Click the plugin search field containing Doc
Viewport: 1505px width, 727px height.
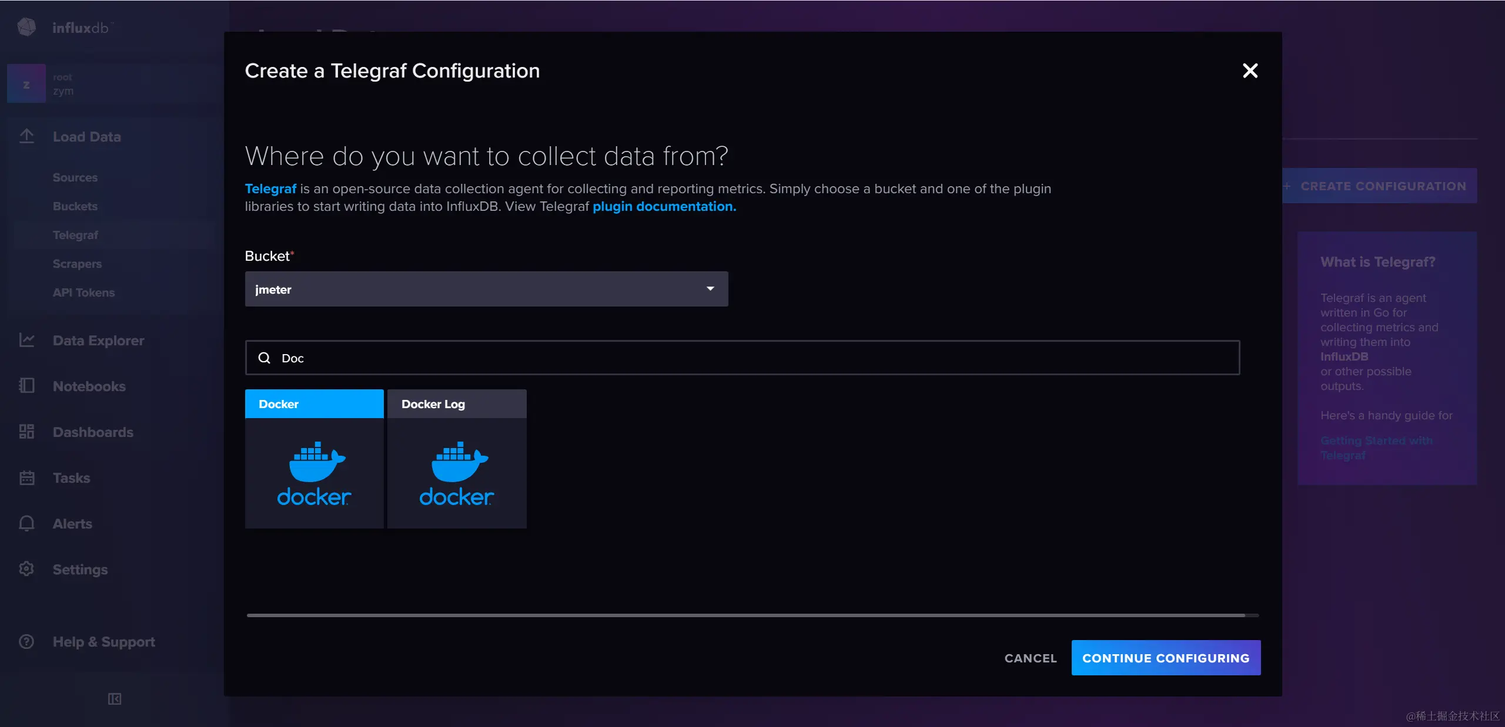[x=742, y=358]
